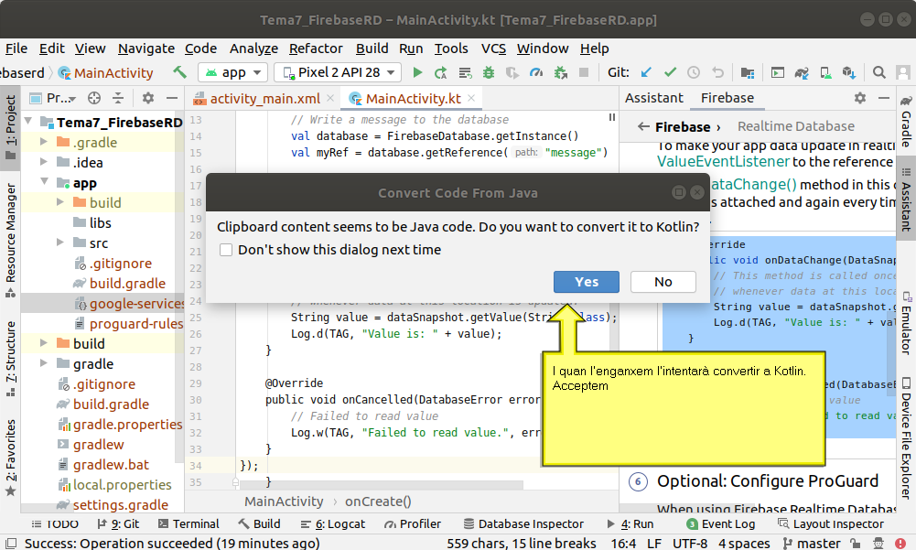Image resolution: width=916 pixels, height=550 pixels.
Task: Select google-services file in the tree
Action: click(128, 303)
